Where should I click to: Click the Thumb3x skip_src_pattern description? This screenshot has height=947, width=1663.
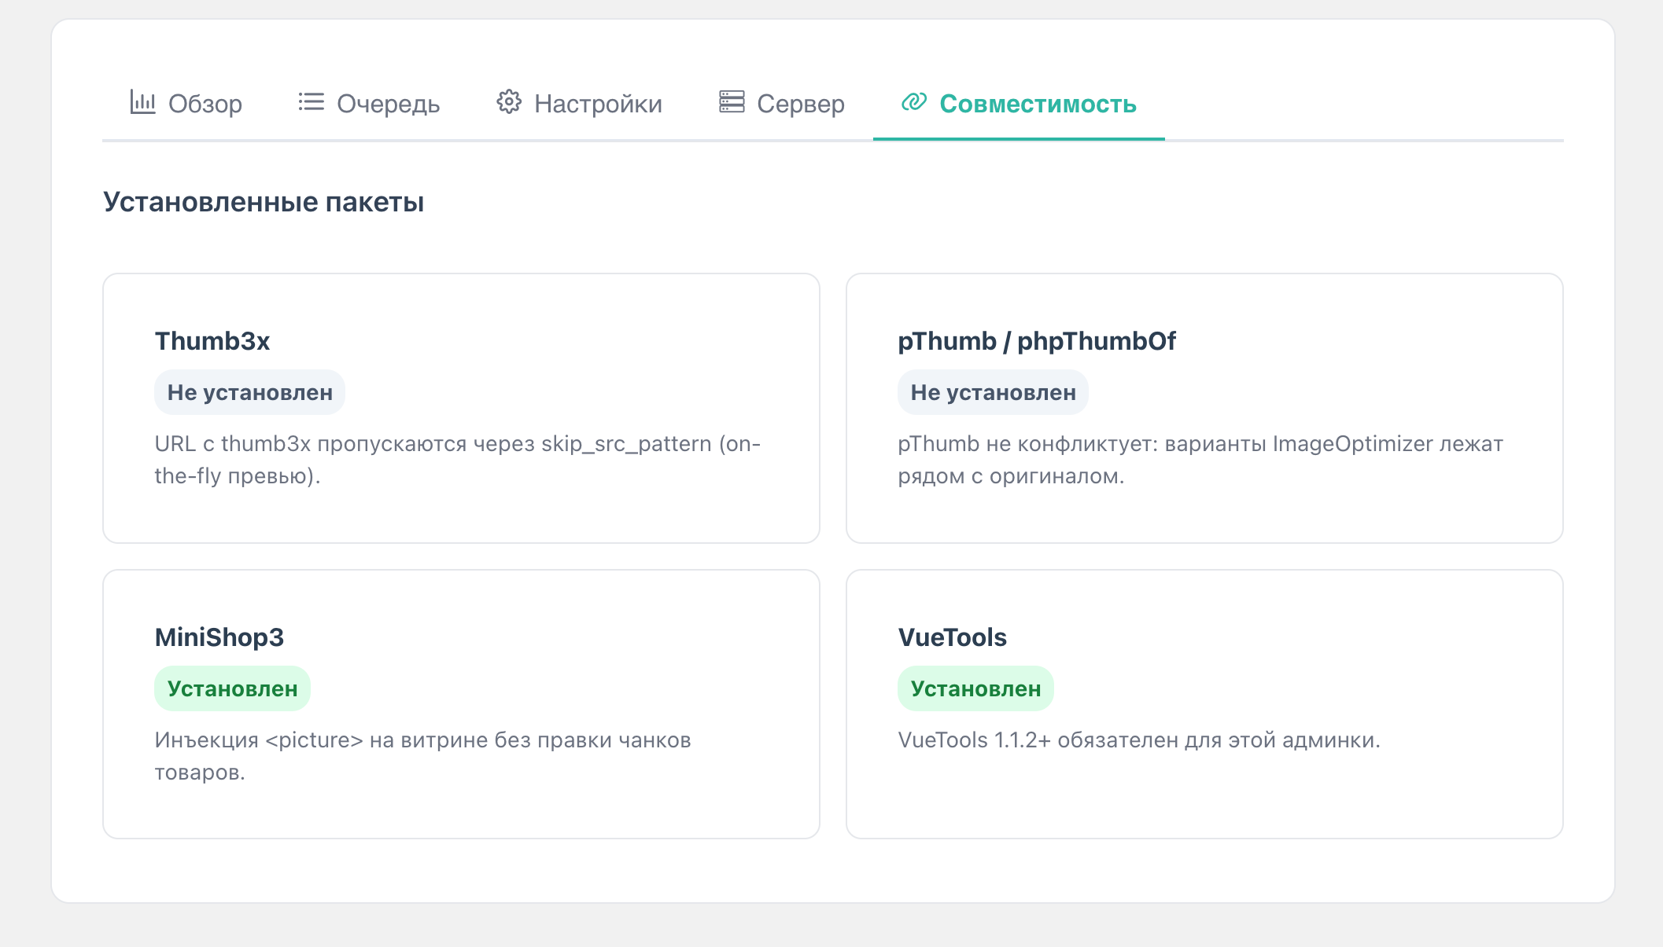[x=458, y=460]
